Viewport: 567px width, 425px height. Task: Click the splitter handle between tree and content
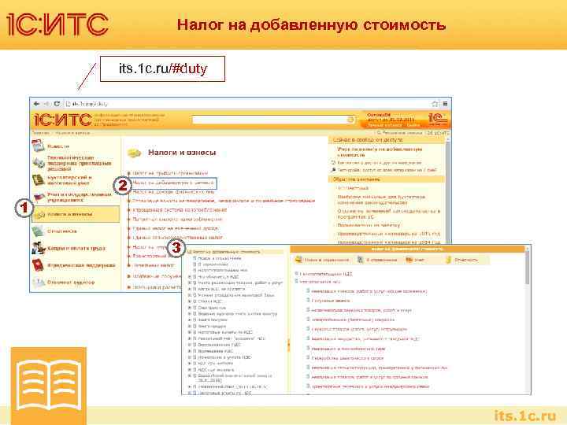point(288,346)
